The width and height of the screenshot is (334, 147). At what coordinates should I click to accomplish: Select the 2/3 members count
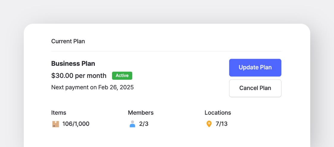click(x=144, y=124)
